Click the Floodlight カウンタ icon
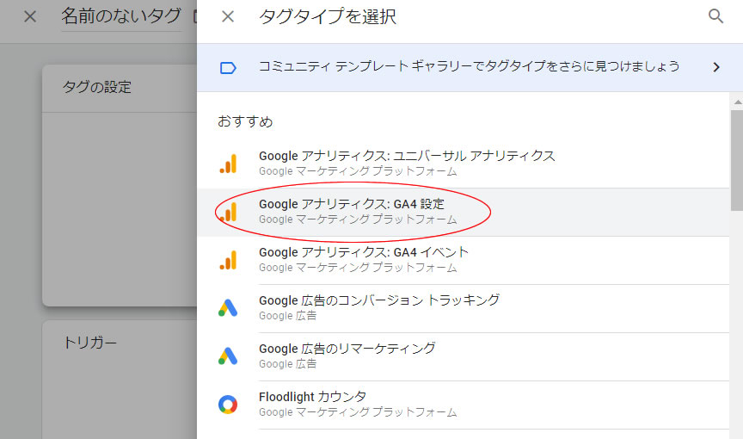The height and width of the screenshot is (439, 743). tap(228, 405)
